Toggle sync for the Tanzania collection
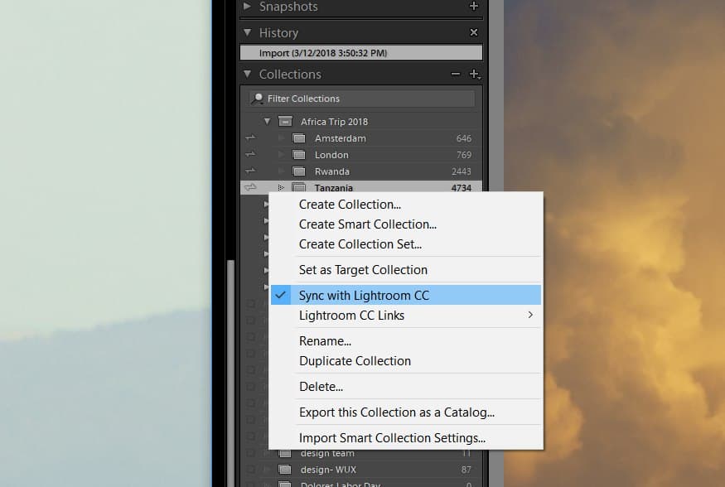The width and height of the screenshot is (725, 487). [250, 187]
